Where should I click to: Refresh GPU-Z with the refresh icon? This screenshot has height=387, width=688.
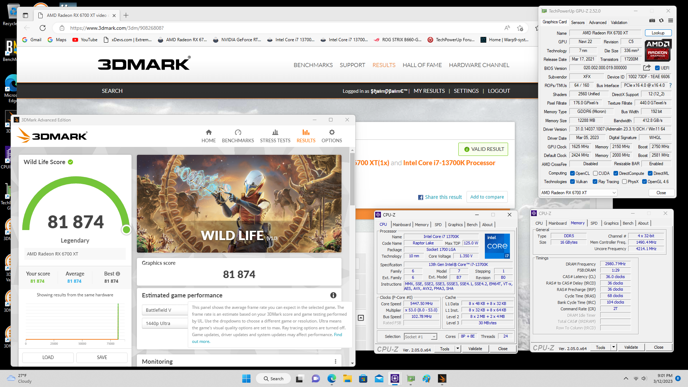click(x=661, y=20)
